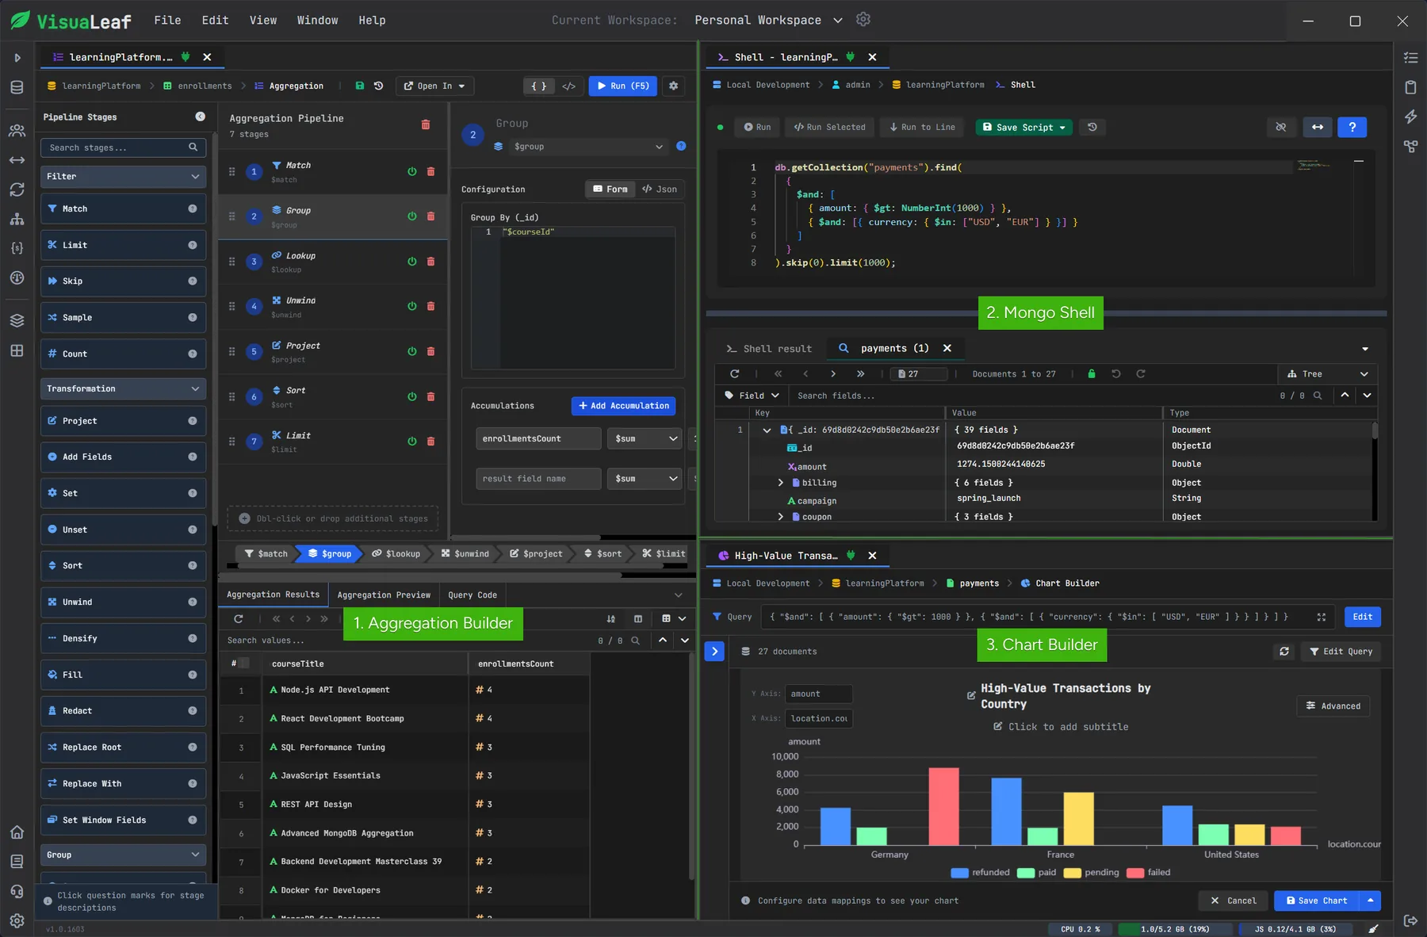Switch configuration view to Json
The width and height of the screenshot is (1427, 937).
pyautogui.click(x=660, y=189)
